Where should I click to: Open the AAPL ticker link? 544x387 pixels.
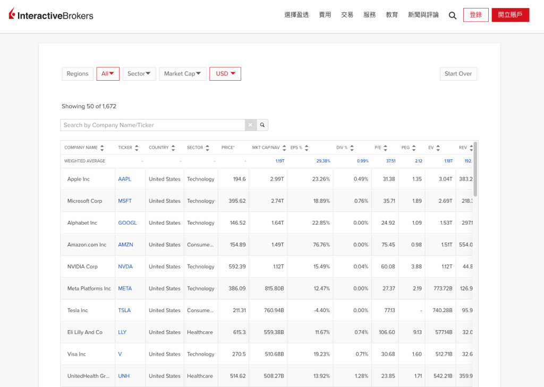click(x=124, y=179)
